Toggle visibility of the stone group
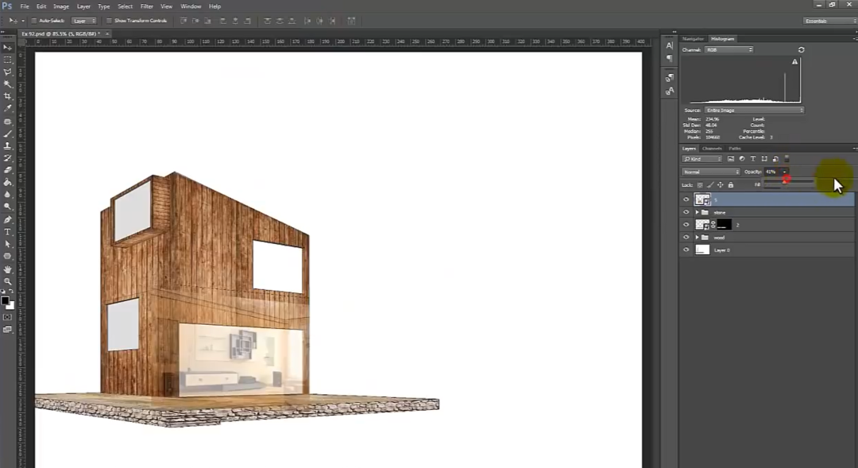 click(x=686, y=212)
